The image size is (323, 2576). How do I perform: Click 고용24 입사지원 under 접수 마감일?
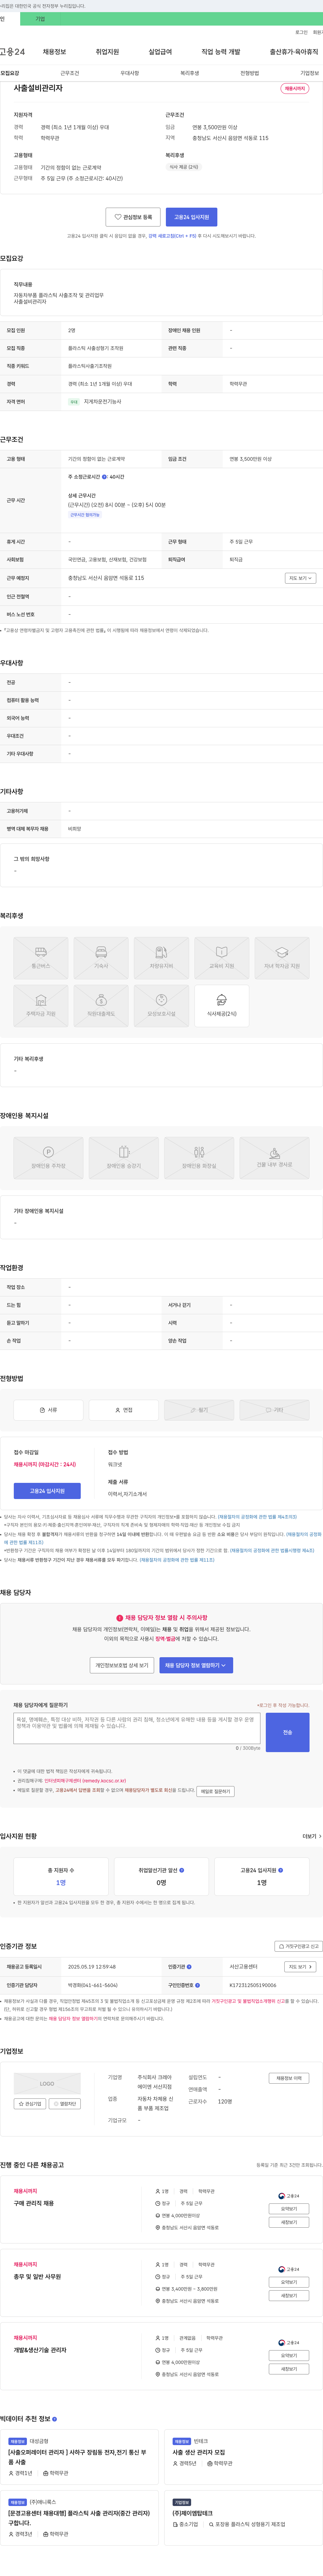click(47, 1491)
